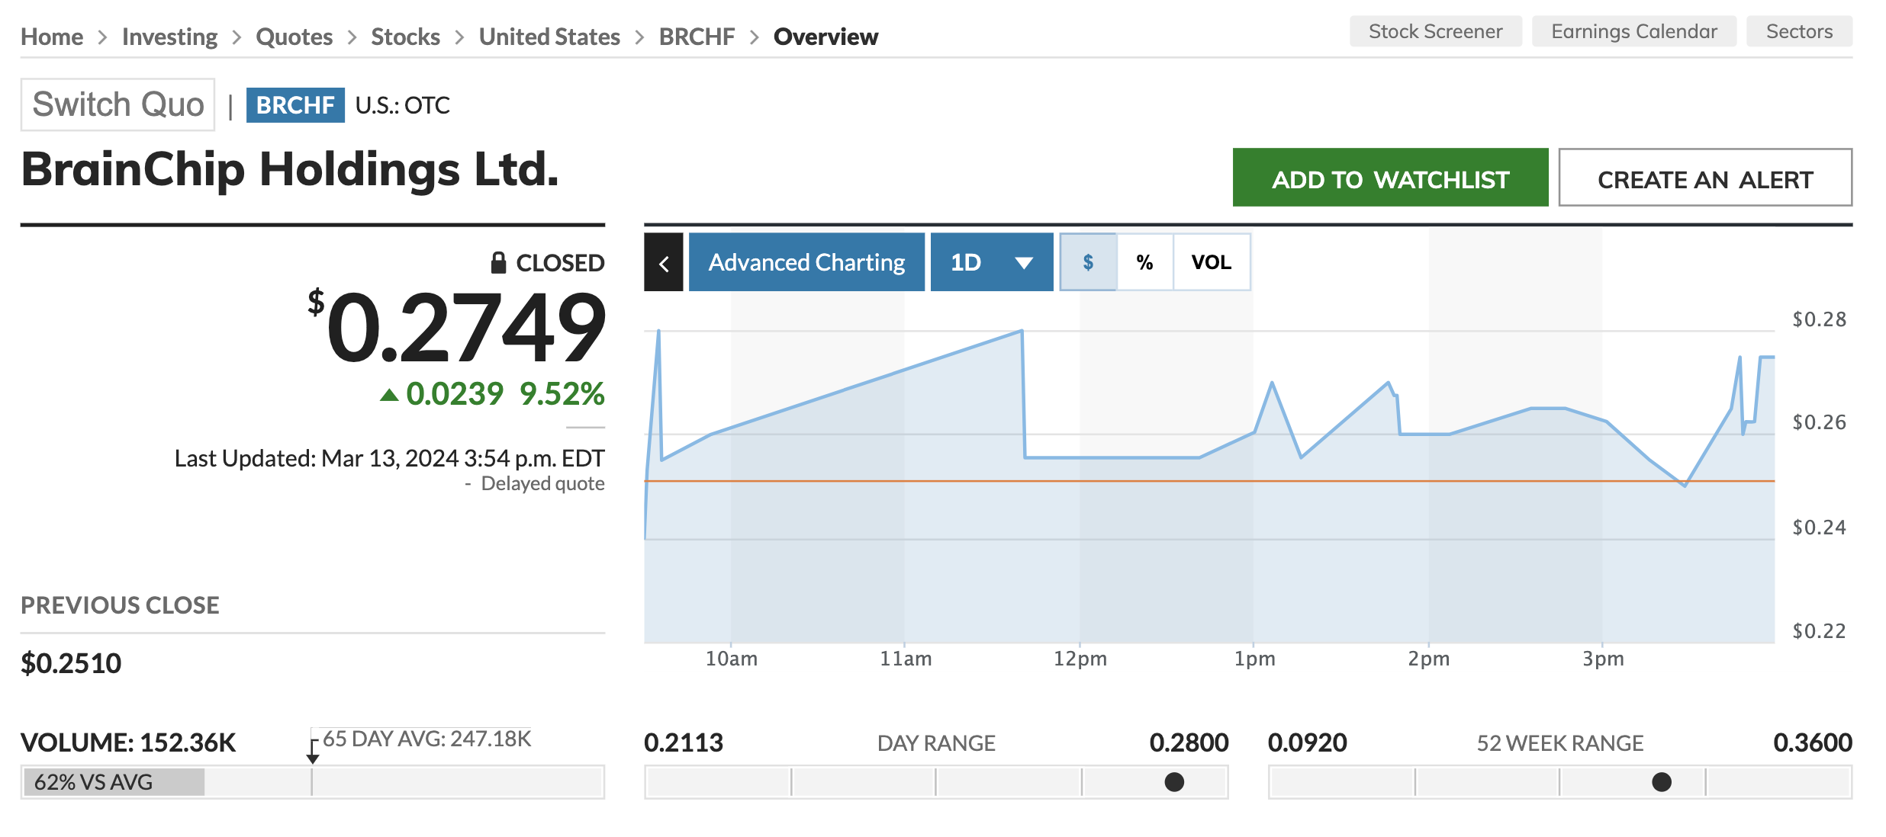Open the 1D time range dropdown
Screen dimensions: 1886x837
(992, 262)
